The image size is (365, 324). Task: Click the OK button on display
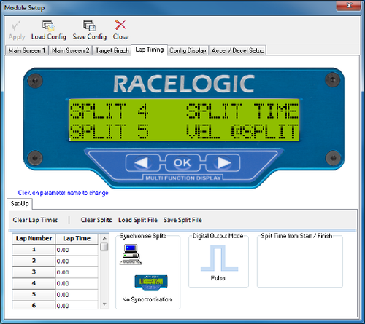(182, 163)
